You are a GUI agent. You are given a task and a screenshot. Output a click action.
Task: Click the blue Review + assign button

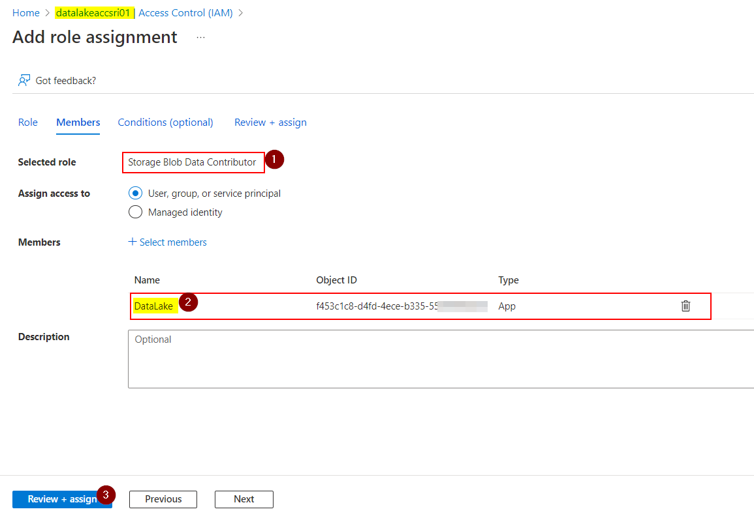pos(62,499)
